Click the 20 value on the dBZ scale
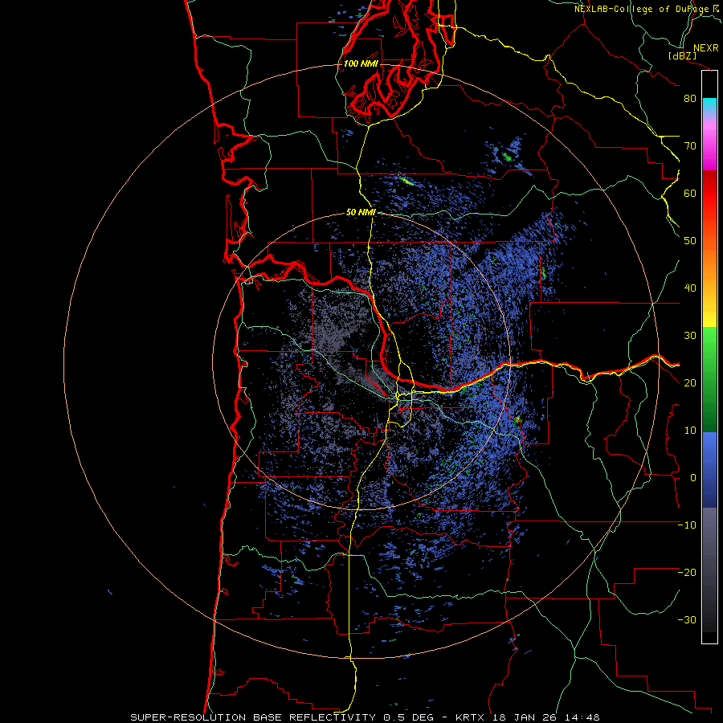Viewport: 723px width, 723px height. 690,382
